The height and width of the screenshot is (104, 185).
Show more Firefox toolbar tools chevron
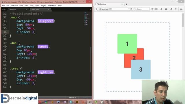(176, 9)
